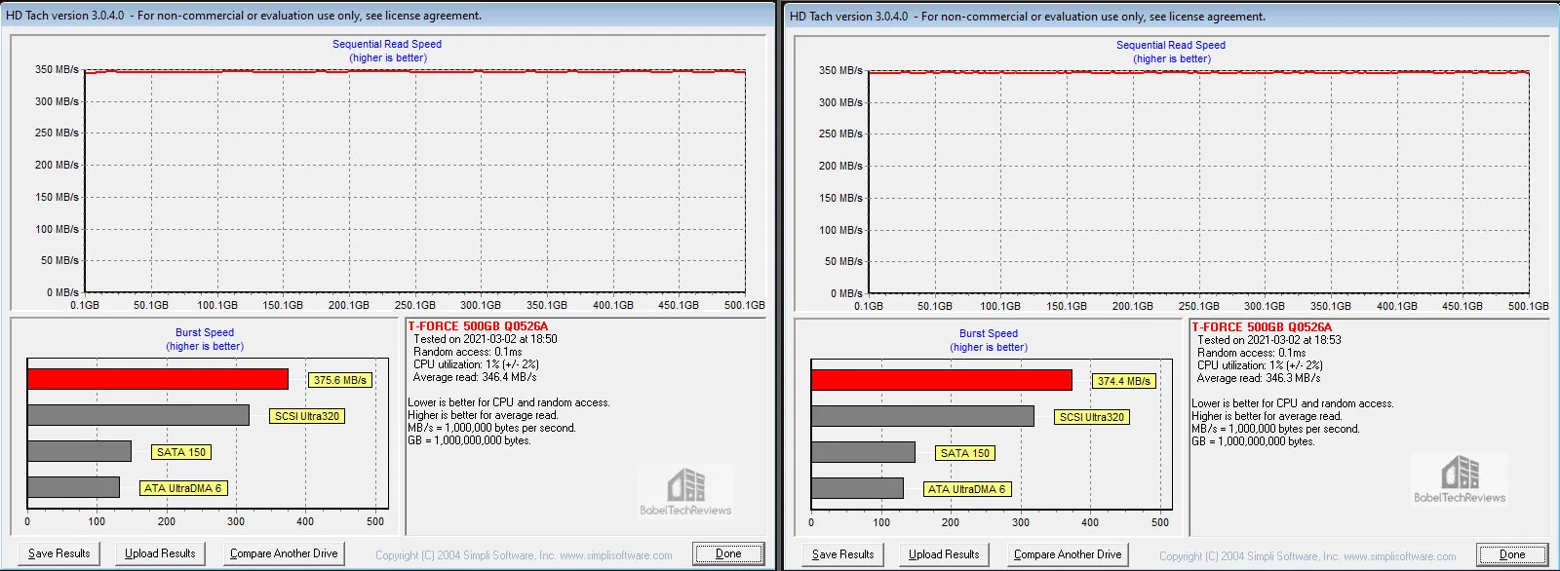Click the right window's HD Tach title bar
This screenshot has height=571, width=1560.
tap(1171, 17)
